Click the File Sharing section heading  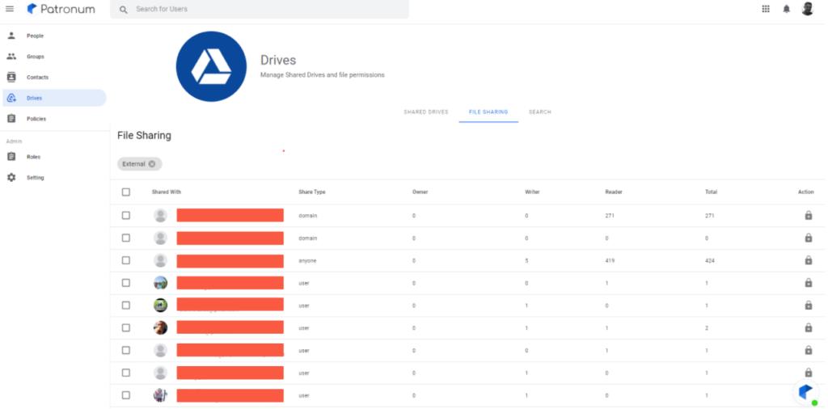pyautogui.click(x=144, y=136)
